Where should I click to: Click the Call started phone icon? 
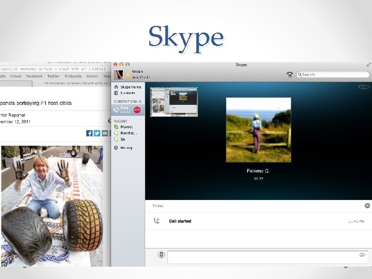tap(157, 221)
